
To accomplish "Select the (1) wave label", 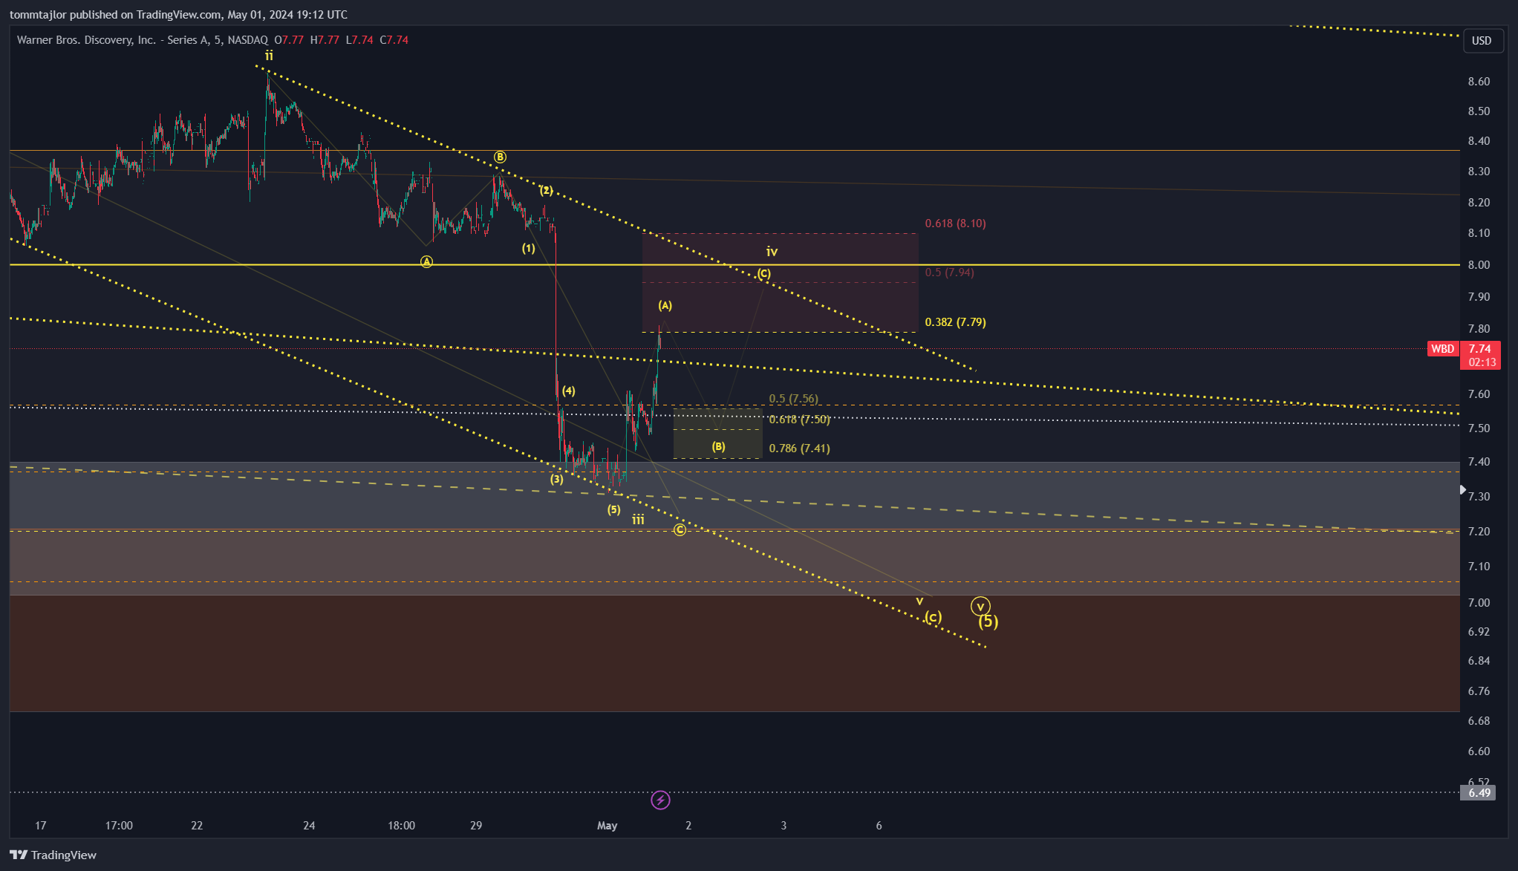I will pyautogui.click(x=528, y=248).
